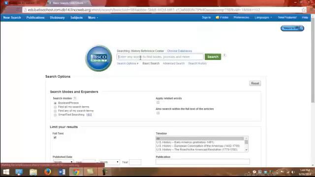Click the blue return button at top right
The image size is (315, 177).
click(x=292, y=29)
